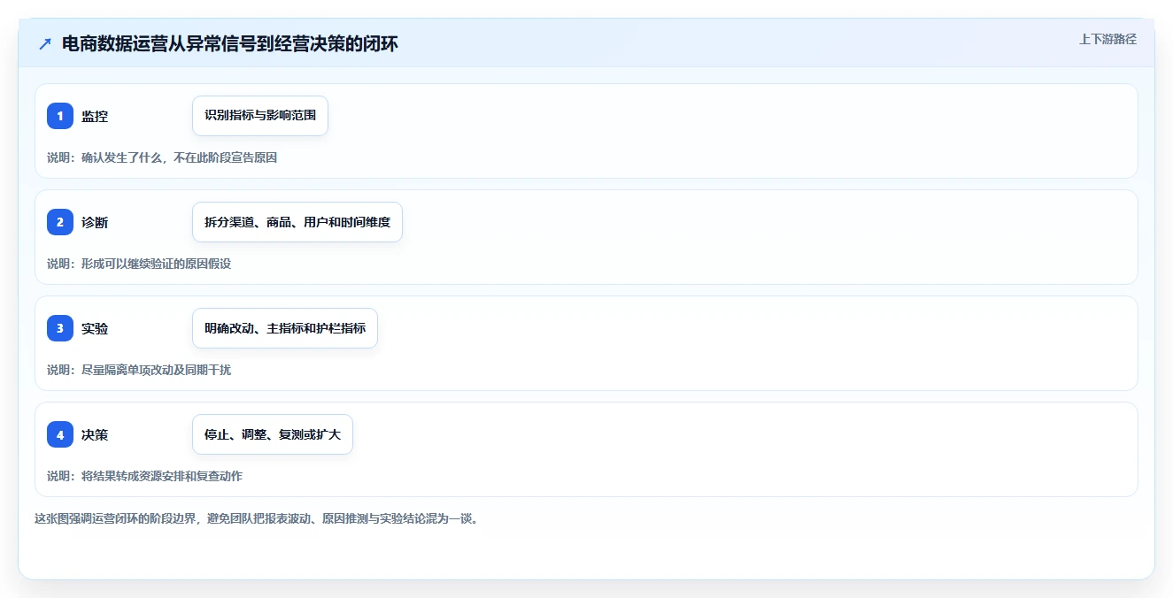The width and height of the screenshot is (1173, 598).
Task: Click the 诊断 stage label
Action: pyautogui.click(x=95, y=222)
